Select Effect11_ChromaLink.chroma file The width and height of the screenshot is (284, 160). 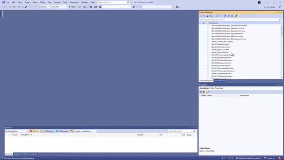(223, 71)
